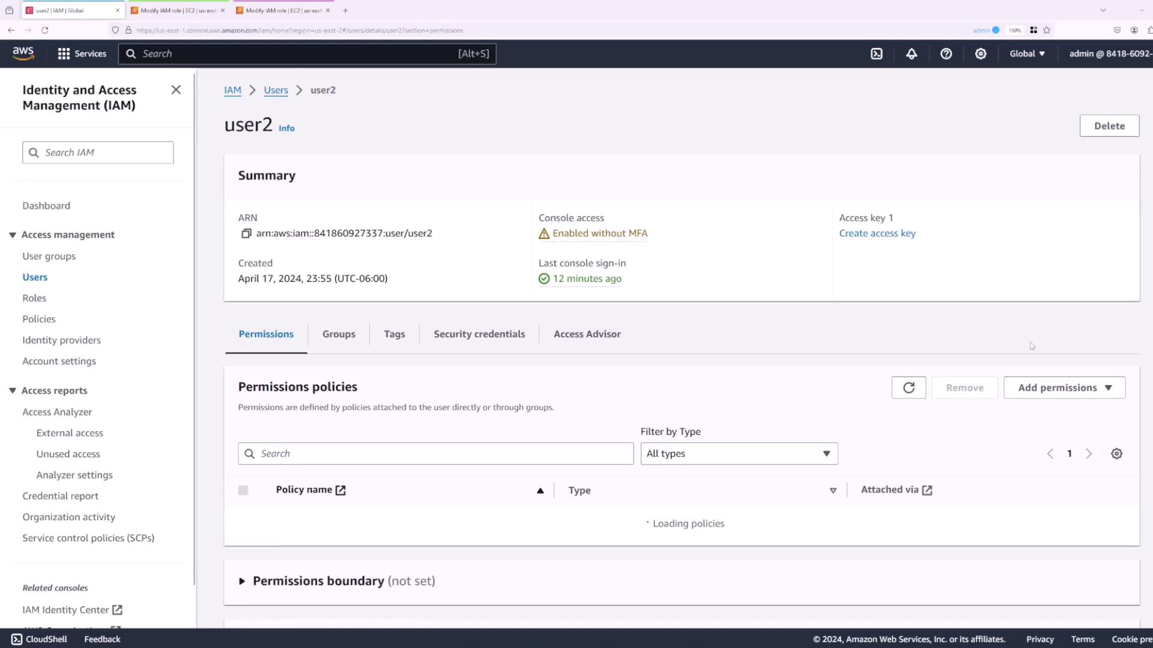Expand the Permissions boundary section
The height and width of the screenshot is (648, 1153).
[x=242, y=581]
